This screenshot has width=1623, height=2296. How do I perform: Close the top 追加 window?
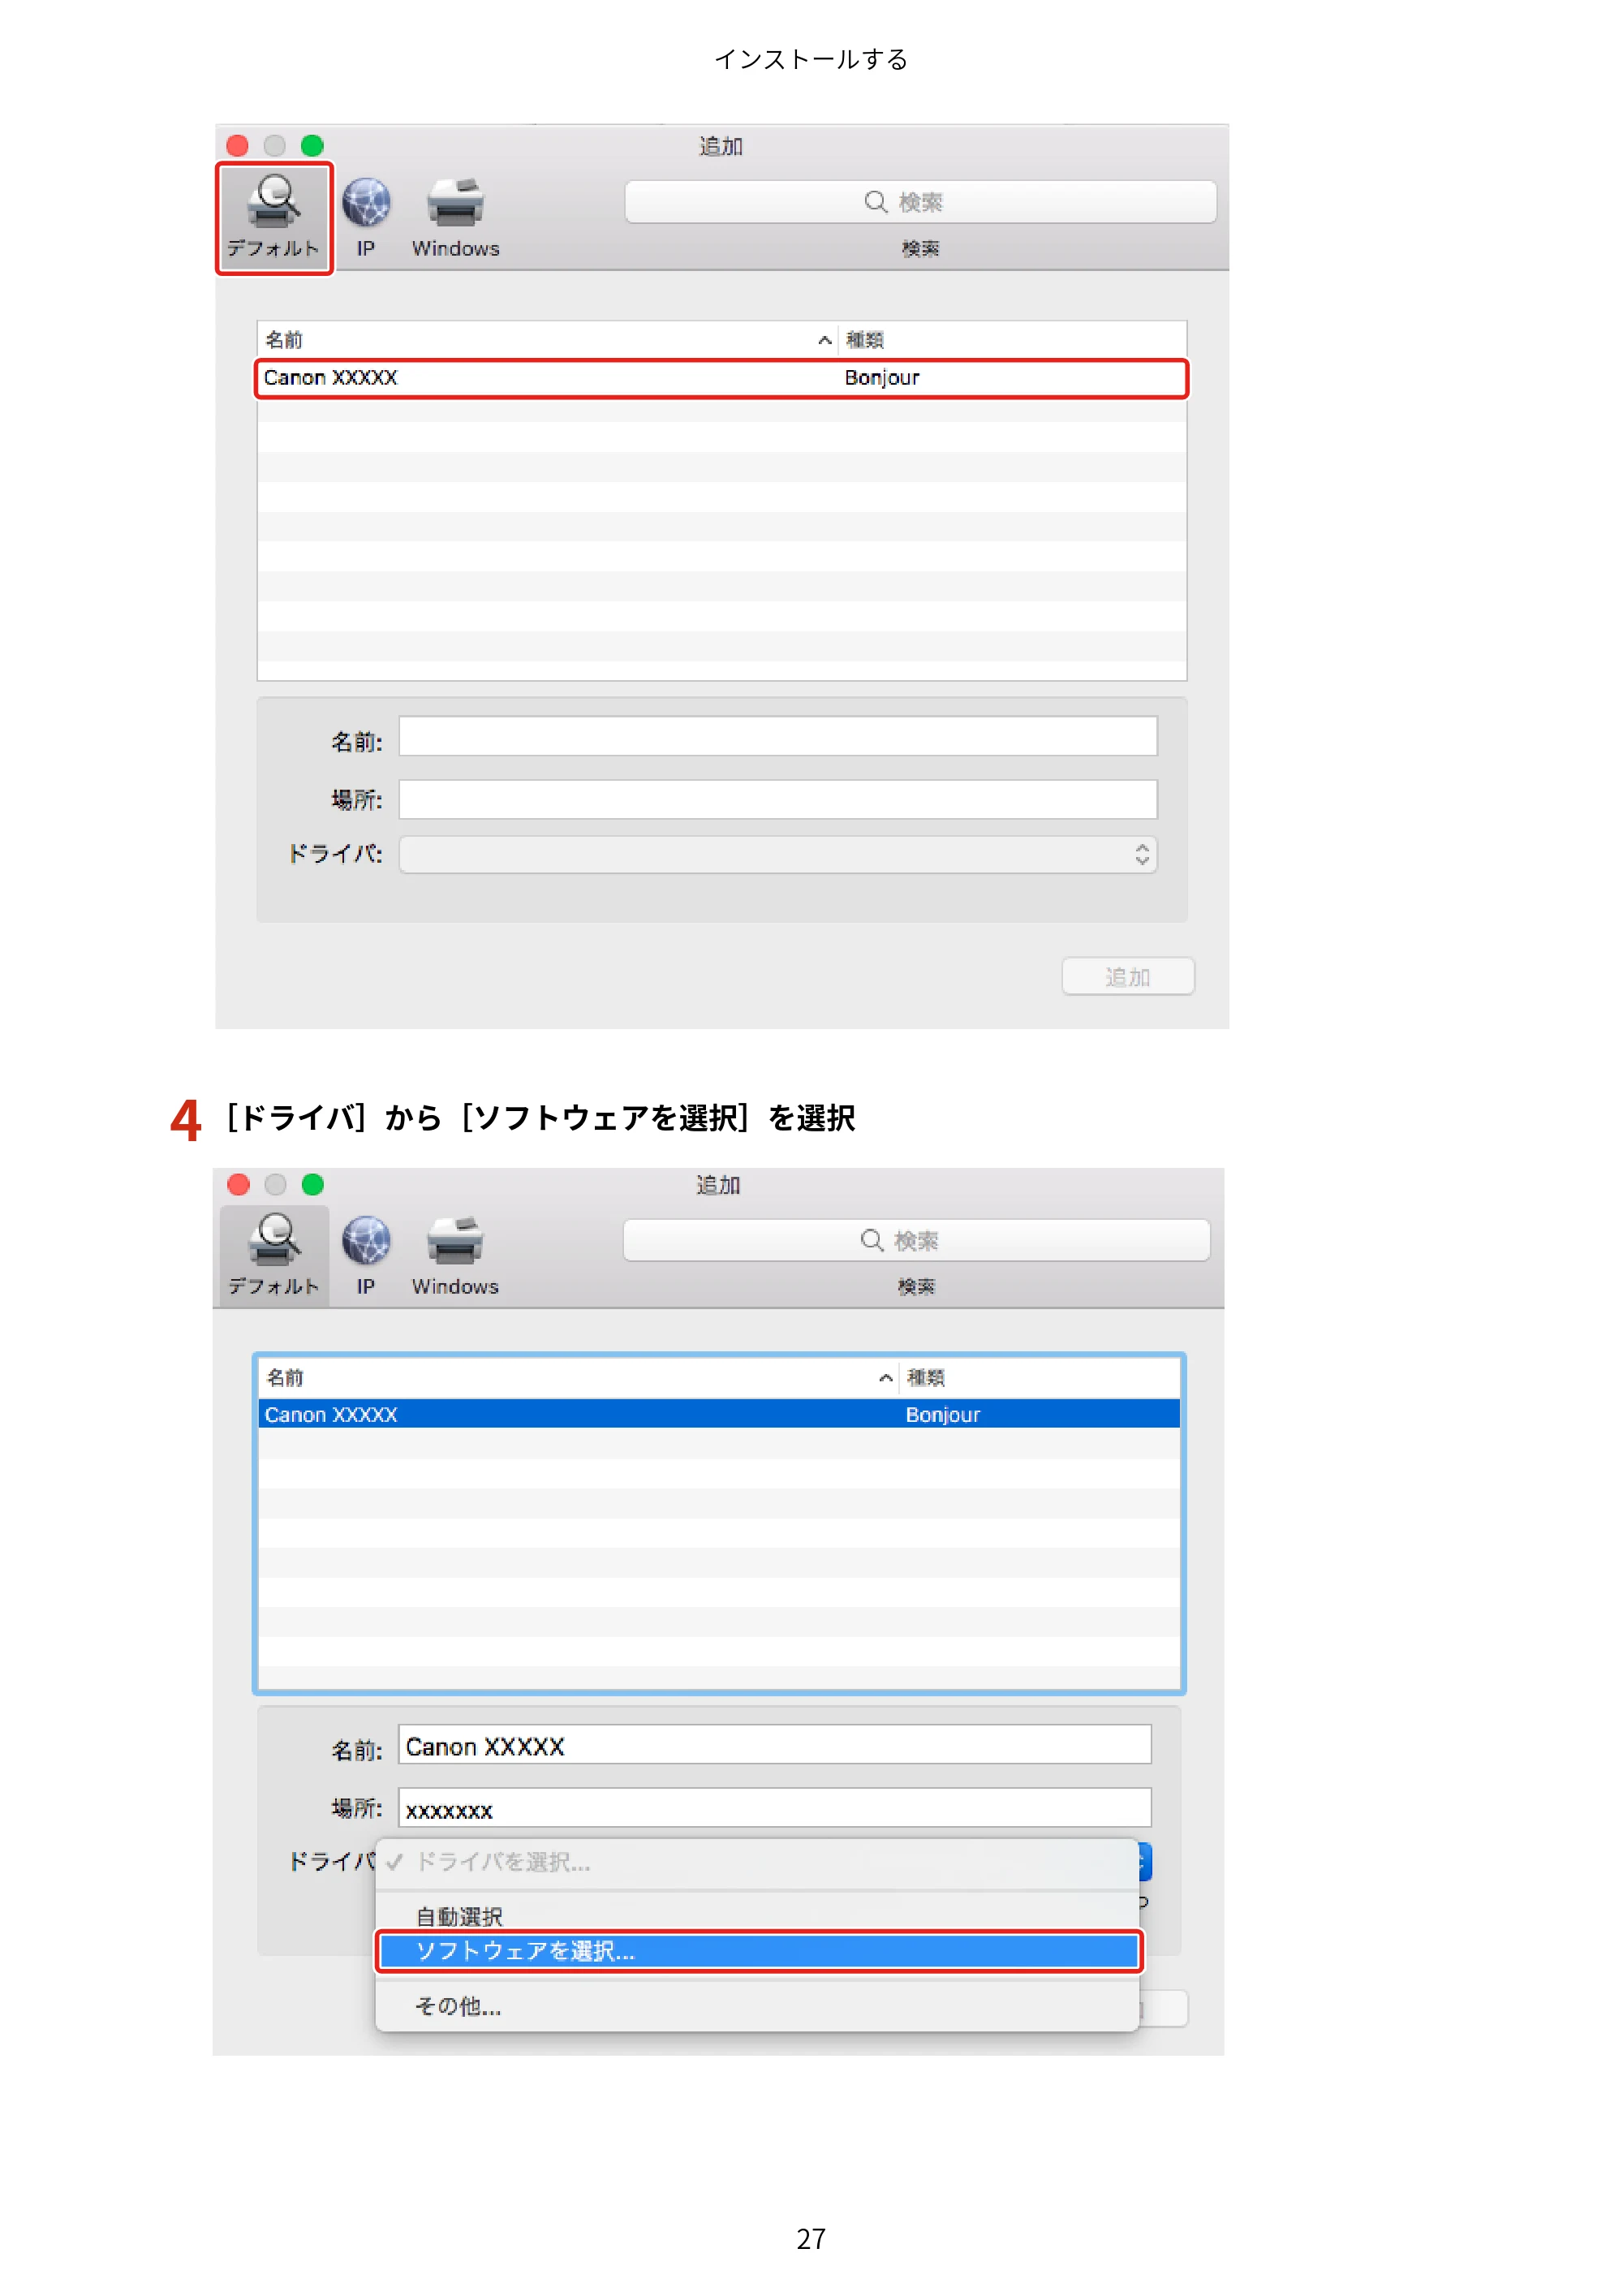(238, 146)
